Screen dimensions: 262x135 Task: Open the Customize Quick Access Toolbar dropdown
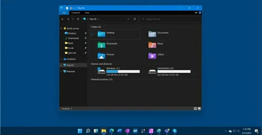74,8
